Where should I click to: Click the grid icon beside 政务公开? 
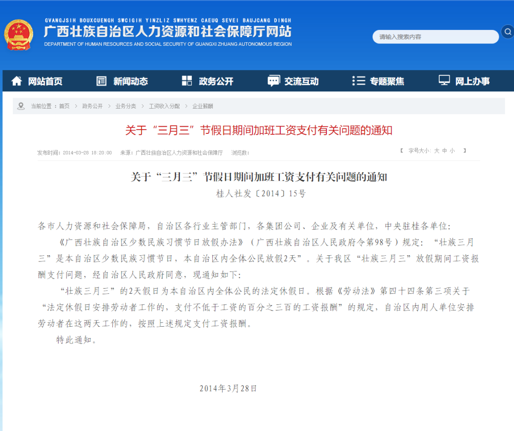tap(187, 81)
